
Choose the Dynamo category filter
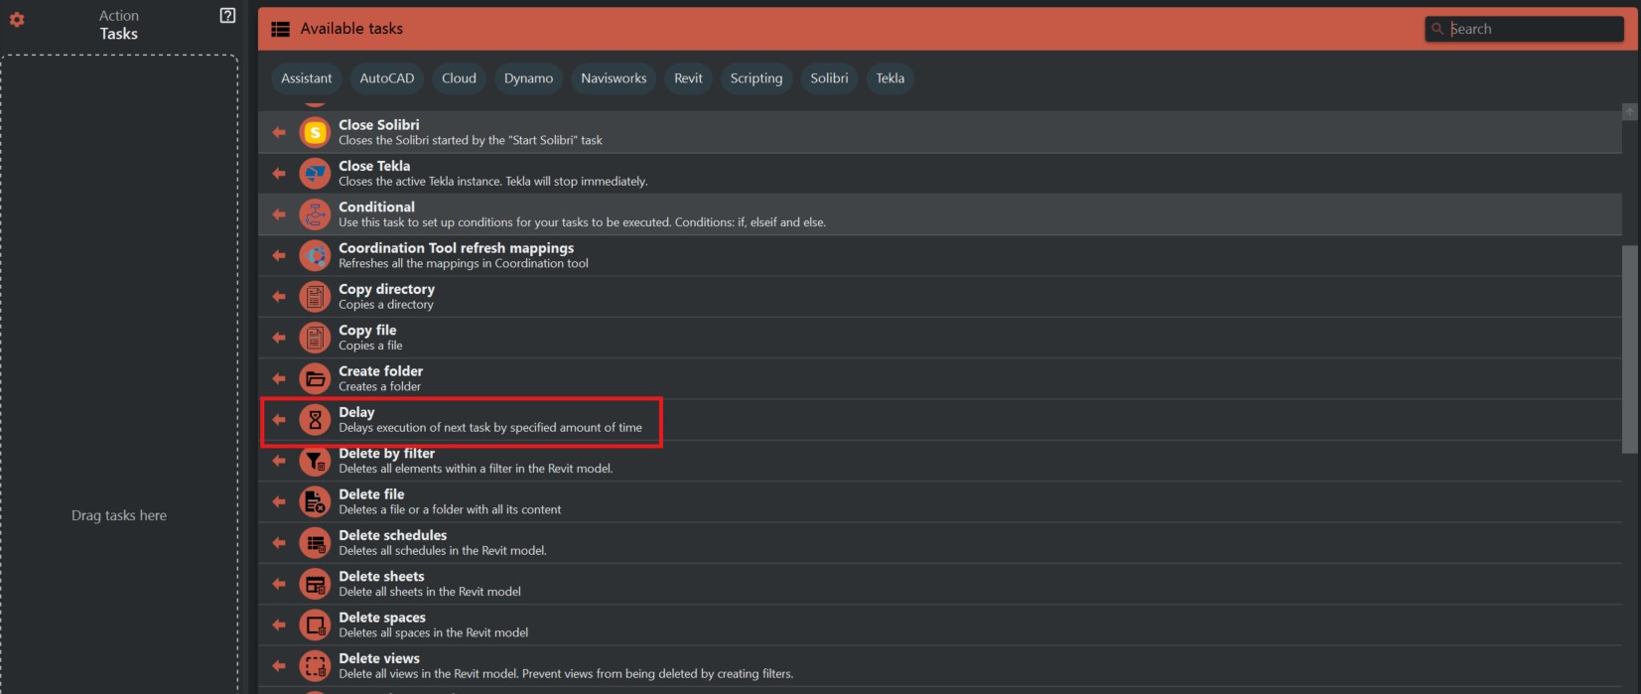tap(528, 78)
